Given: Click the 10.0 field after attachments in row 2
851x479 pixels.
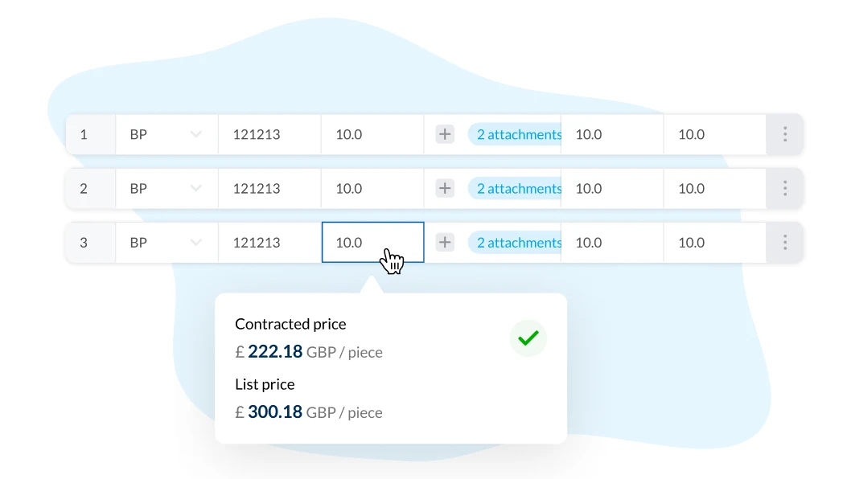Looking at the screenshot, I should [x=612, y=188].
